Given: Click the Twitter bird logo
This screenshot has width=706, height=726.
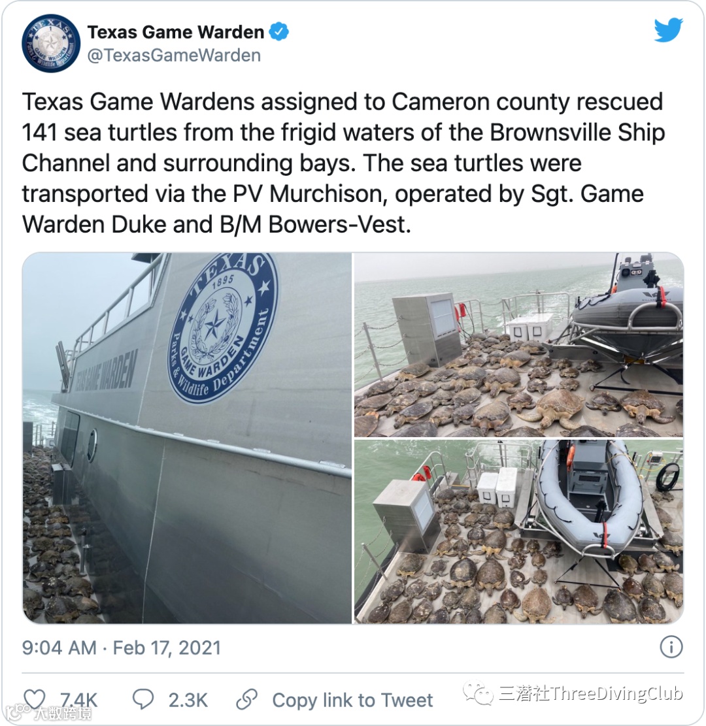Looking at the screenshot, I should coord(668,31).
